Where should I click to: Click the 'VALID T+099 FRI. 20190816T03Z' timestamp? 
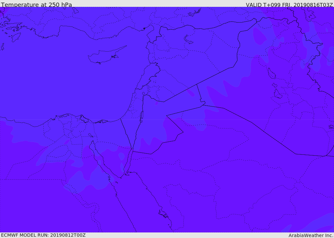click(x=289, y=5)
